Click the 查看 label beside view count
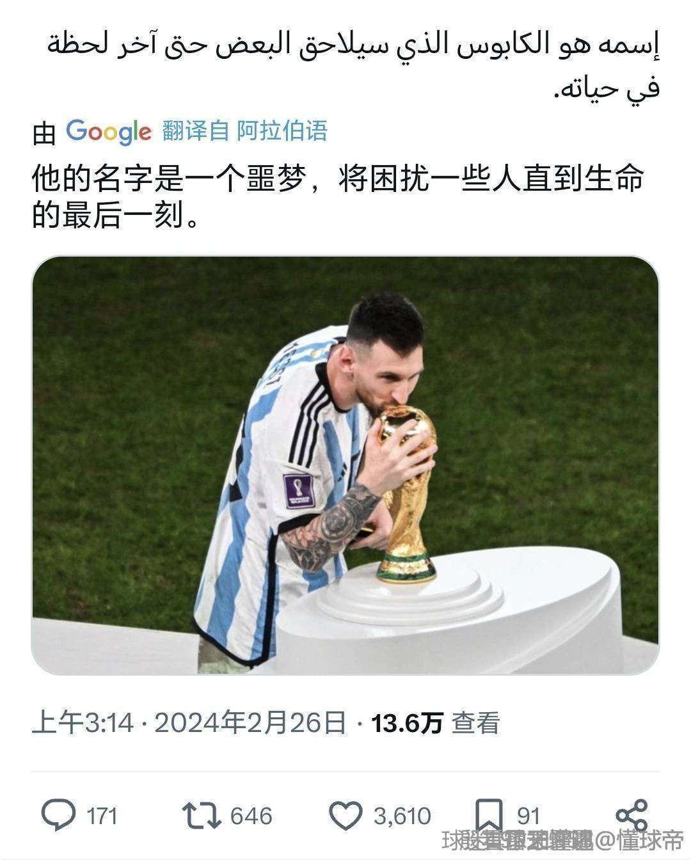 point(476,723)
